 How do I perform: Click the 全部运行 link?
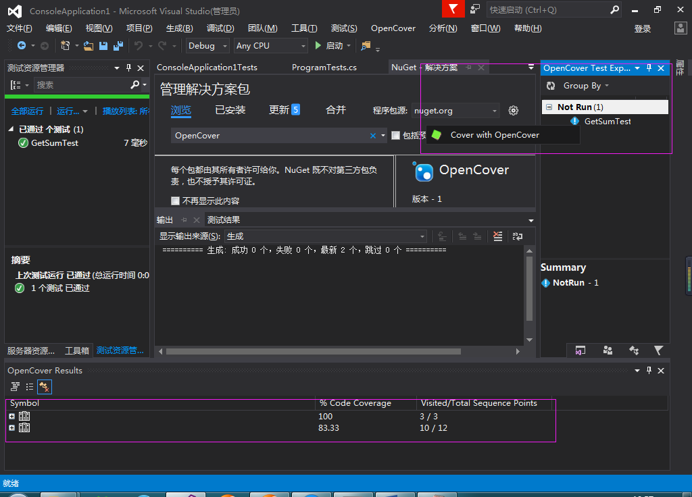coord(27,111)
